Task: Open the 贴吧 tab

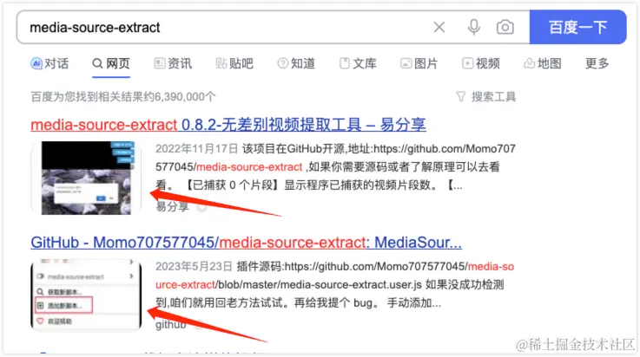Action: [x=234, y=63]
